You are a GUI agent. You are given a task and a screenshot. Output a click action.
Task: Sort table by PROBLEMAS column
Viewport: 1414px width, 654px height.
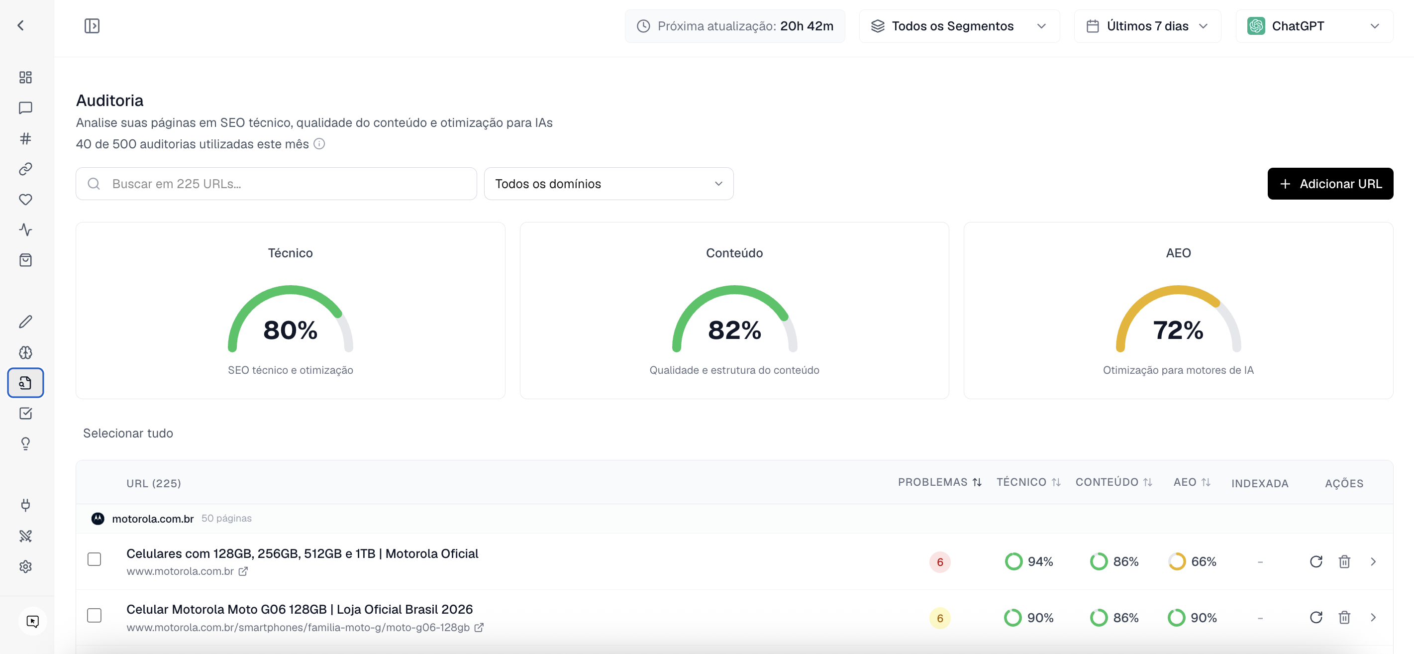click(939, 482)
